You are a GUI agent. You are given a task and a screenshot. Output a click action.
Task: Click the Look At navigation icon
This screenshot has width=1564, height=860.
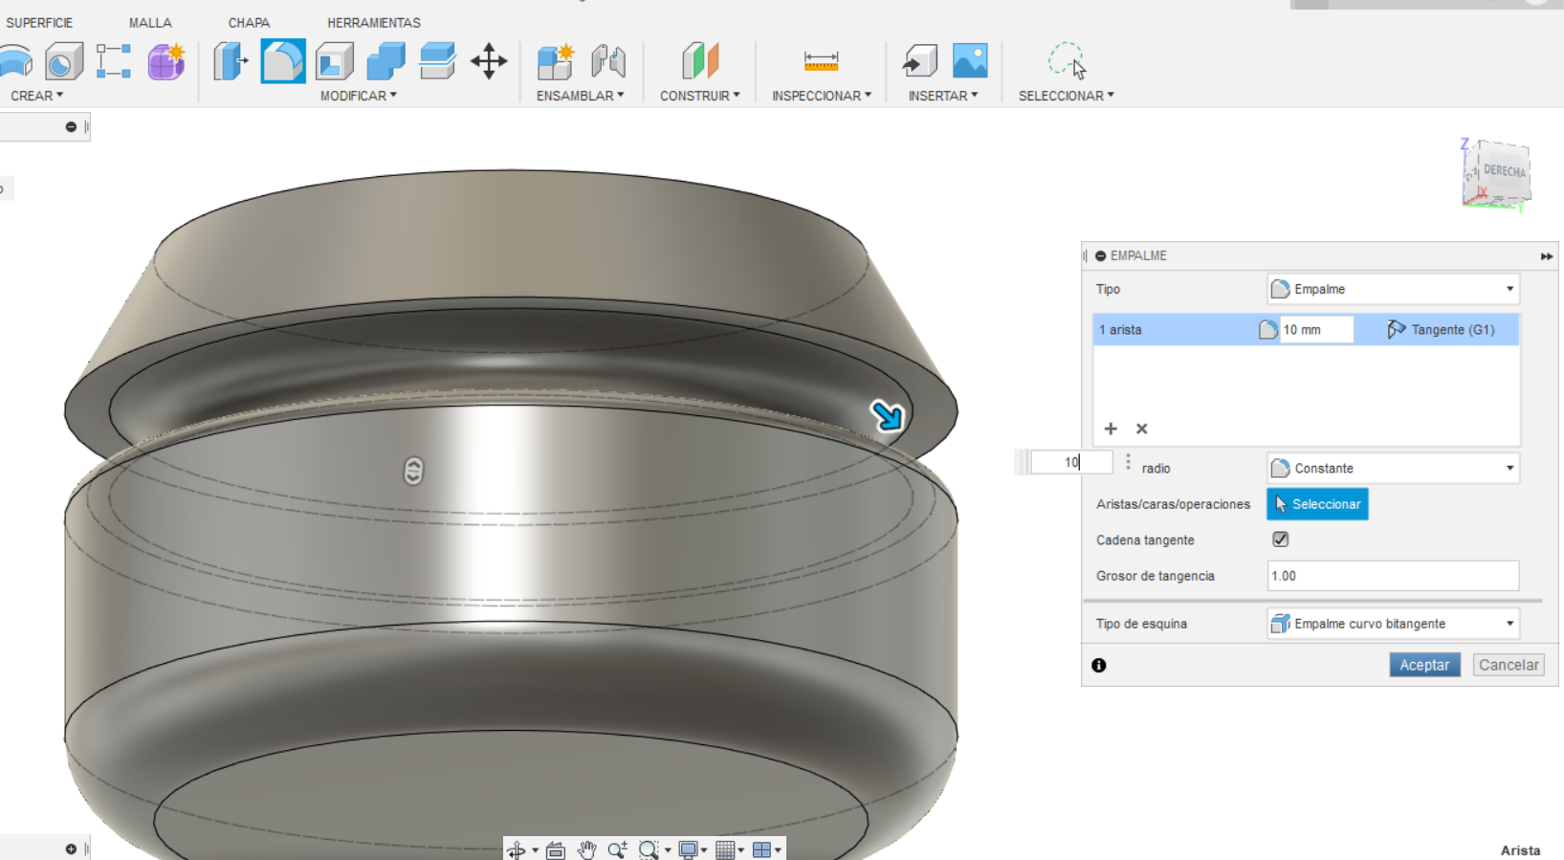point(556,849)
